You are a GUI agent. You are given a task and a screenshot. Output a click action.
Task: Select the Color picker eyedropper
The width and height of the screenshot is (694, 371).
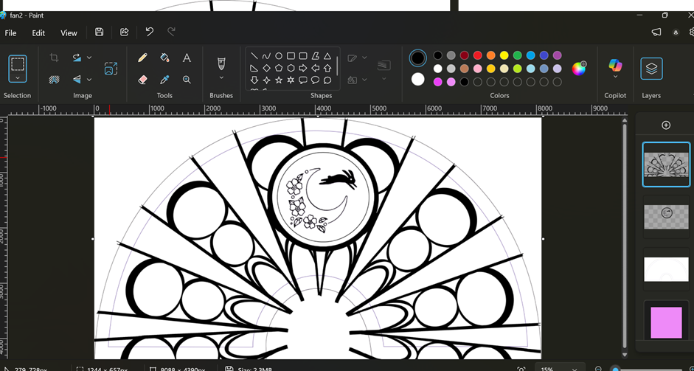point(164,80)
